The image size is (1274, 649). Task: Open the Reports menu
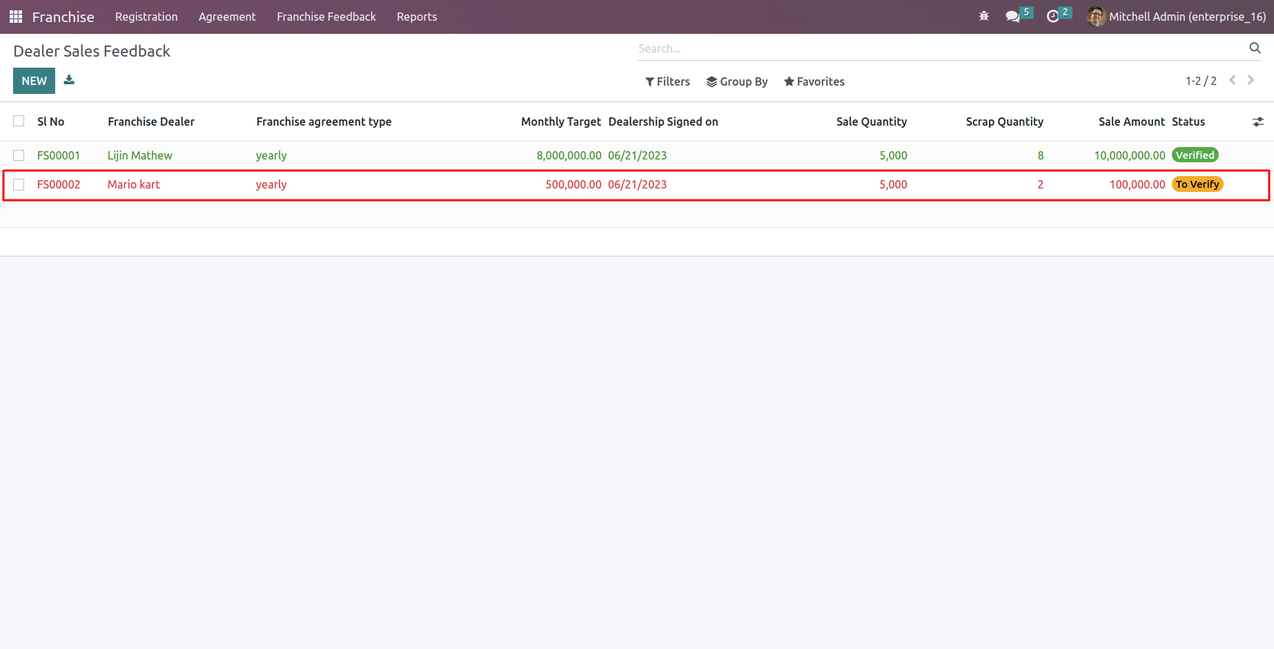coord(417,17)
